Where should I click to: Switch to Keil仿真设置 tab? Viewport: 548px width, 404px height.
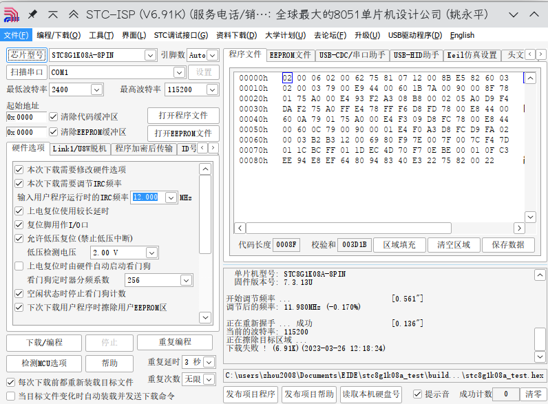click(x=472, y=55)
